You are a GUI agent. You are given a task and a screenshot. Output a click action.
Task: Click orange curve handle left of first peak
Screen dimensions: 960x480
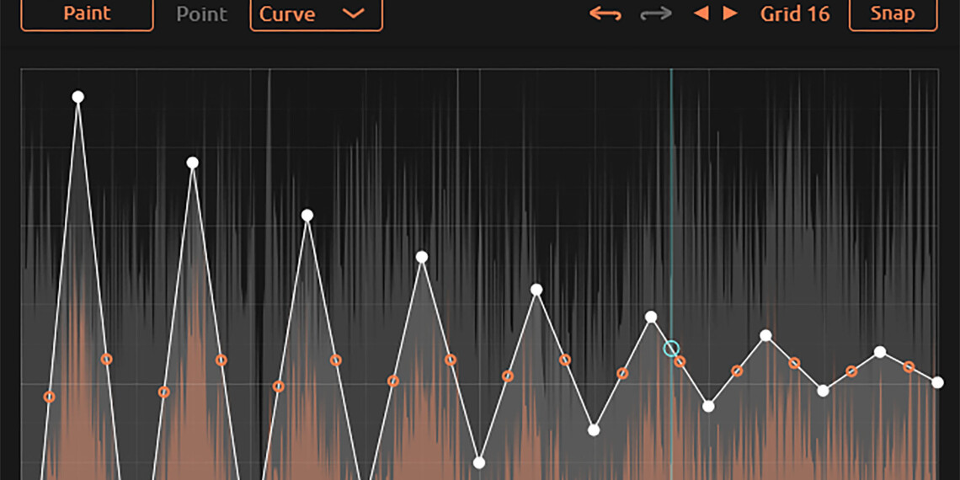point(50,397)
